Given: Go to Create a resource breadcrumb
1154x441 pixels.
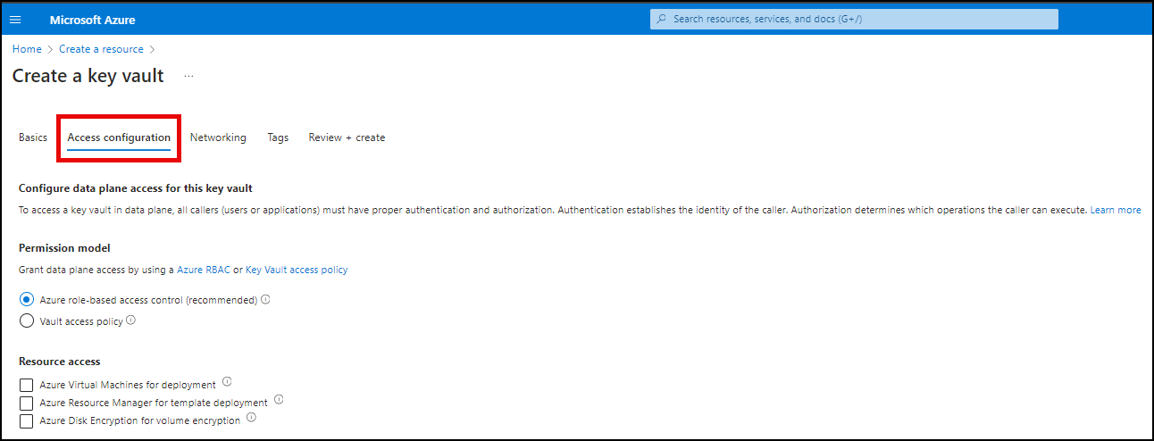Looking at the screenshot, I should (x=101, y=49).
